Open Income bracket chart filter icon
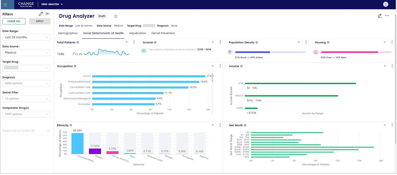This screenshot has width=397, height=175. tap(385, 66)
